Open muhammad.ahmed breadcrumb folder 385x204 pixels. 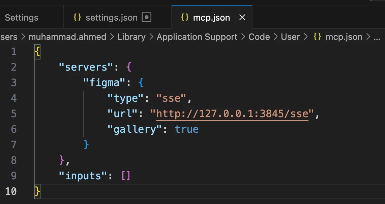pyautogui.click(x=67, y=37)
